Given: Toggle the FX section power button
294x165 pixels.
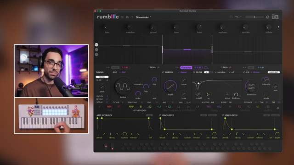Looking at the screenshot, I should (x=244, y=72).
